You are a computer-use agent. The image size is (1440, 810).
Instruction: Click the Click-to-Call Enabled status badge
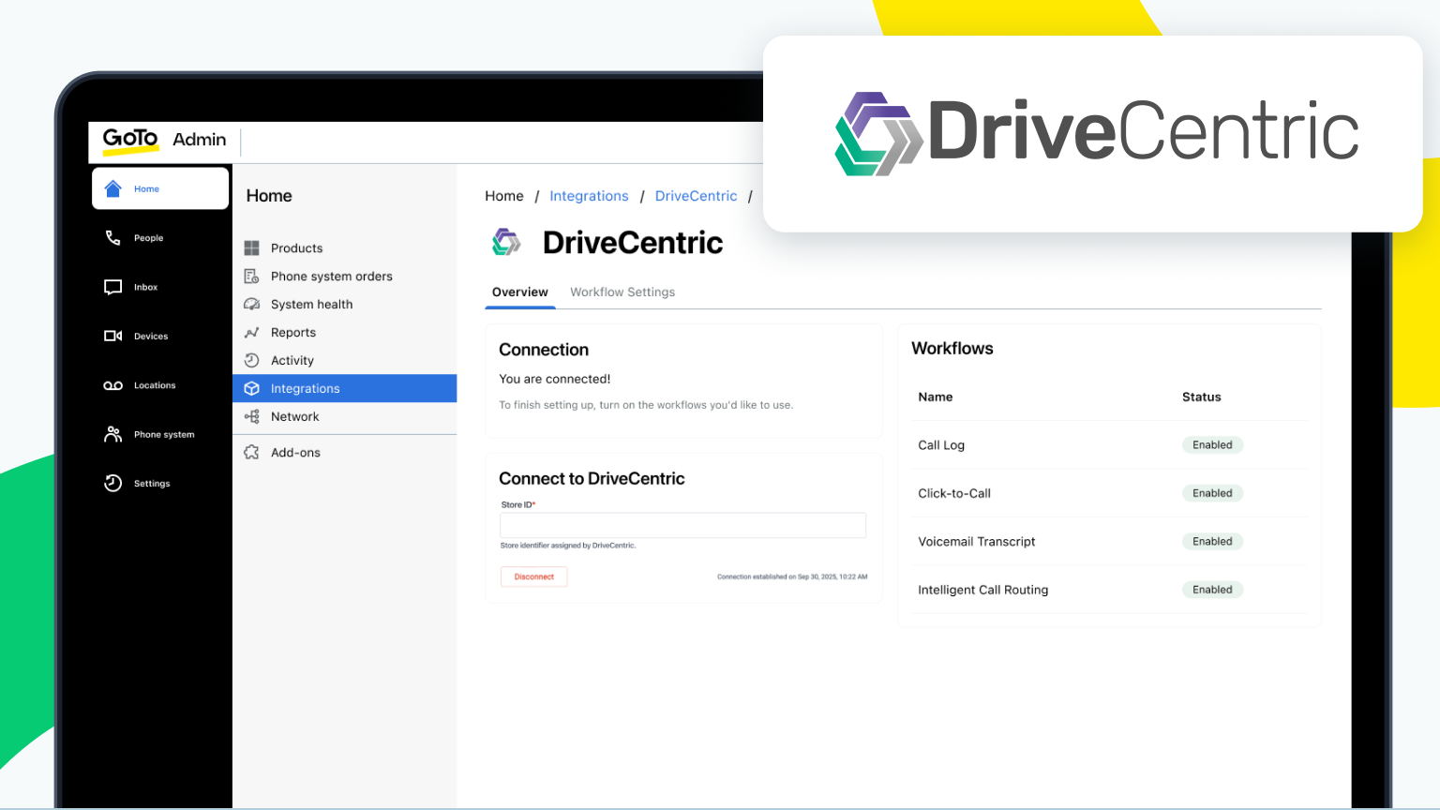point(1212,493)
